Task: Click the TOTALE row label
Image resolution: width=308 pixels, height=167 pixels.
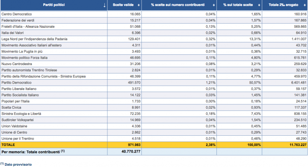Action: pos(8,145)
